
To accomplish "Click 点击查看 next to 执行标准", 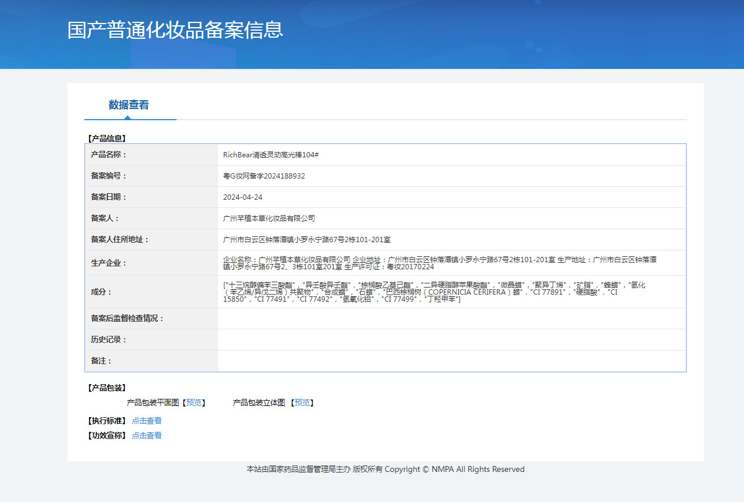I will pyautogui.click(x=147, y=421).
